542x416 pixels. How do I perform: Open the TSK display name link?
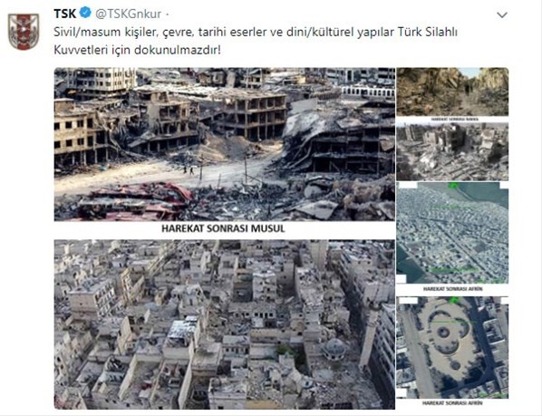click(65, 14)
